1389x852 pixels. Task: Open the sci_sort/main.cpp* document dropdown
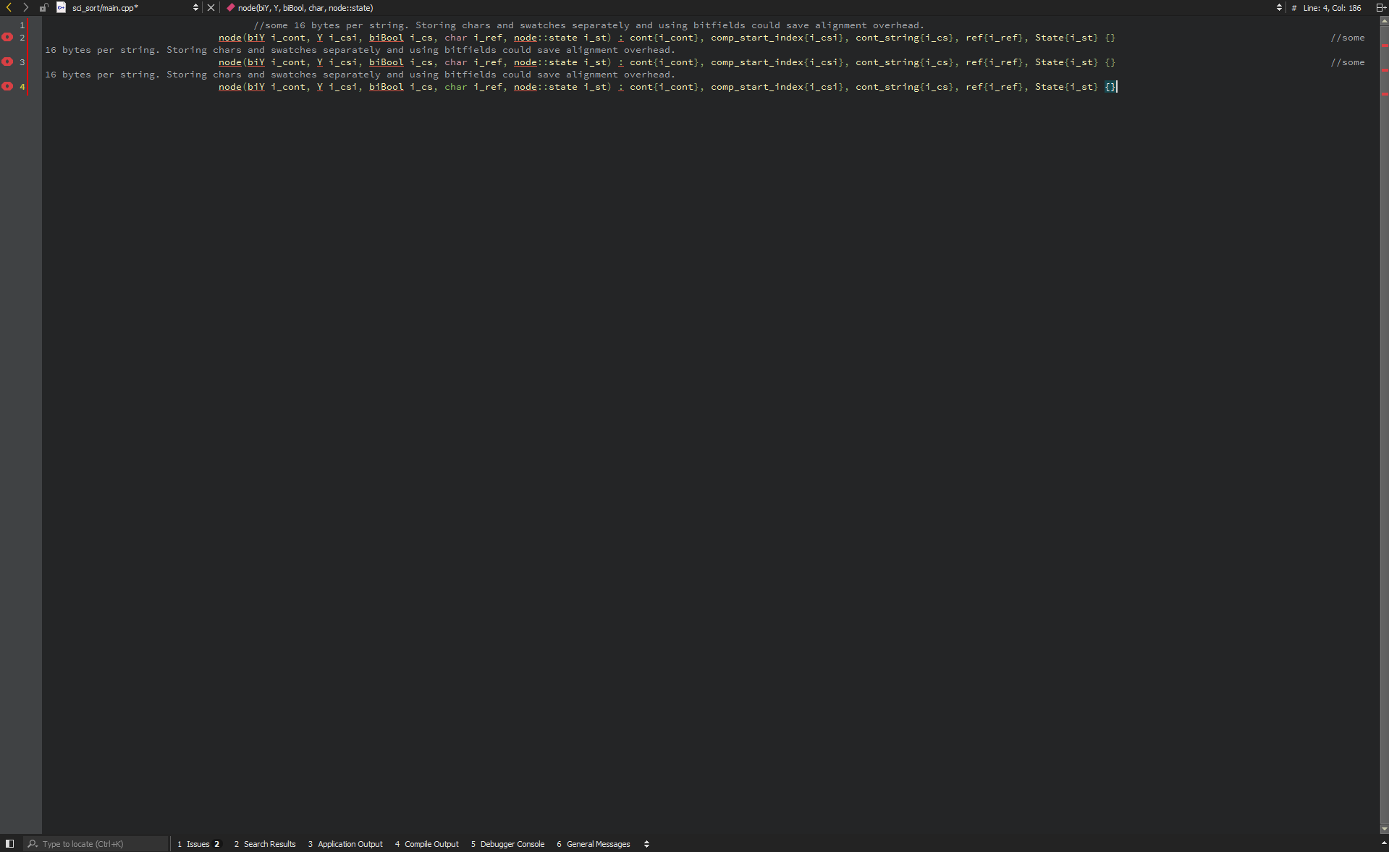click(x=135, y=8)
